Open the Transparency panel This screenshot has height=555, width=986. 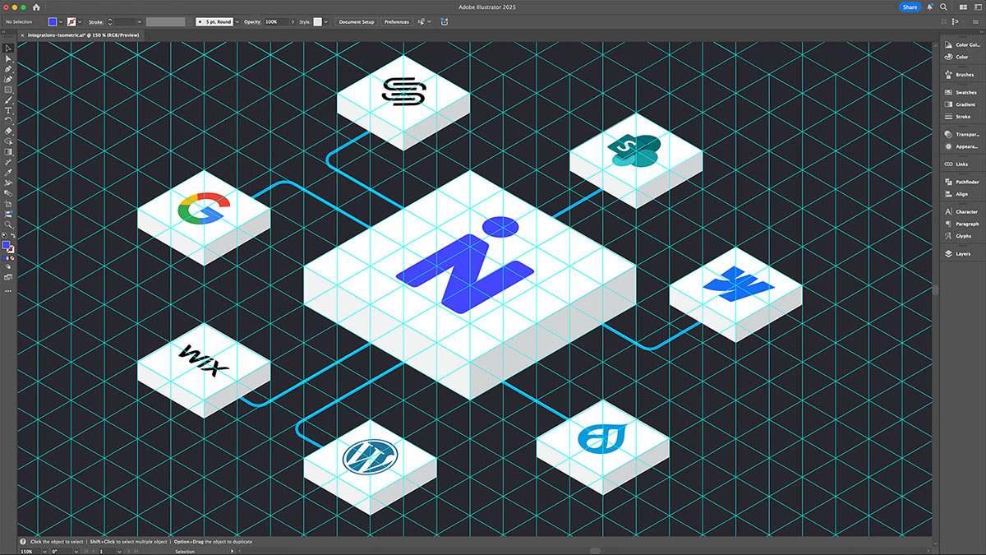tap(963, 134)
